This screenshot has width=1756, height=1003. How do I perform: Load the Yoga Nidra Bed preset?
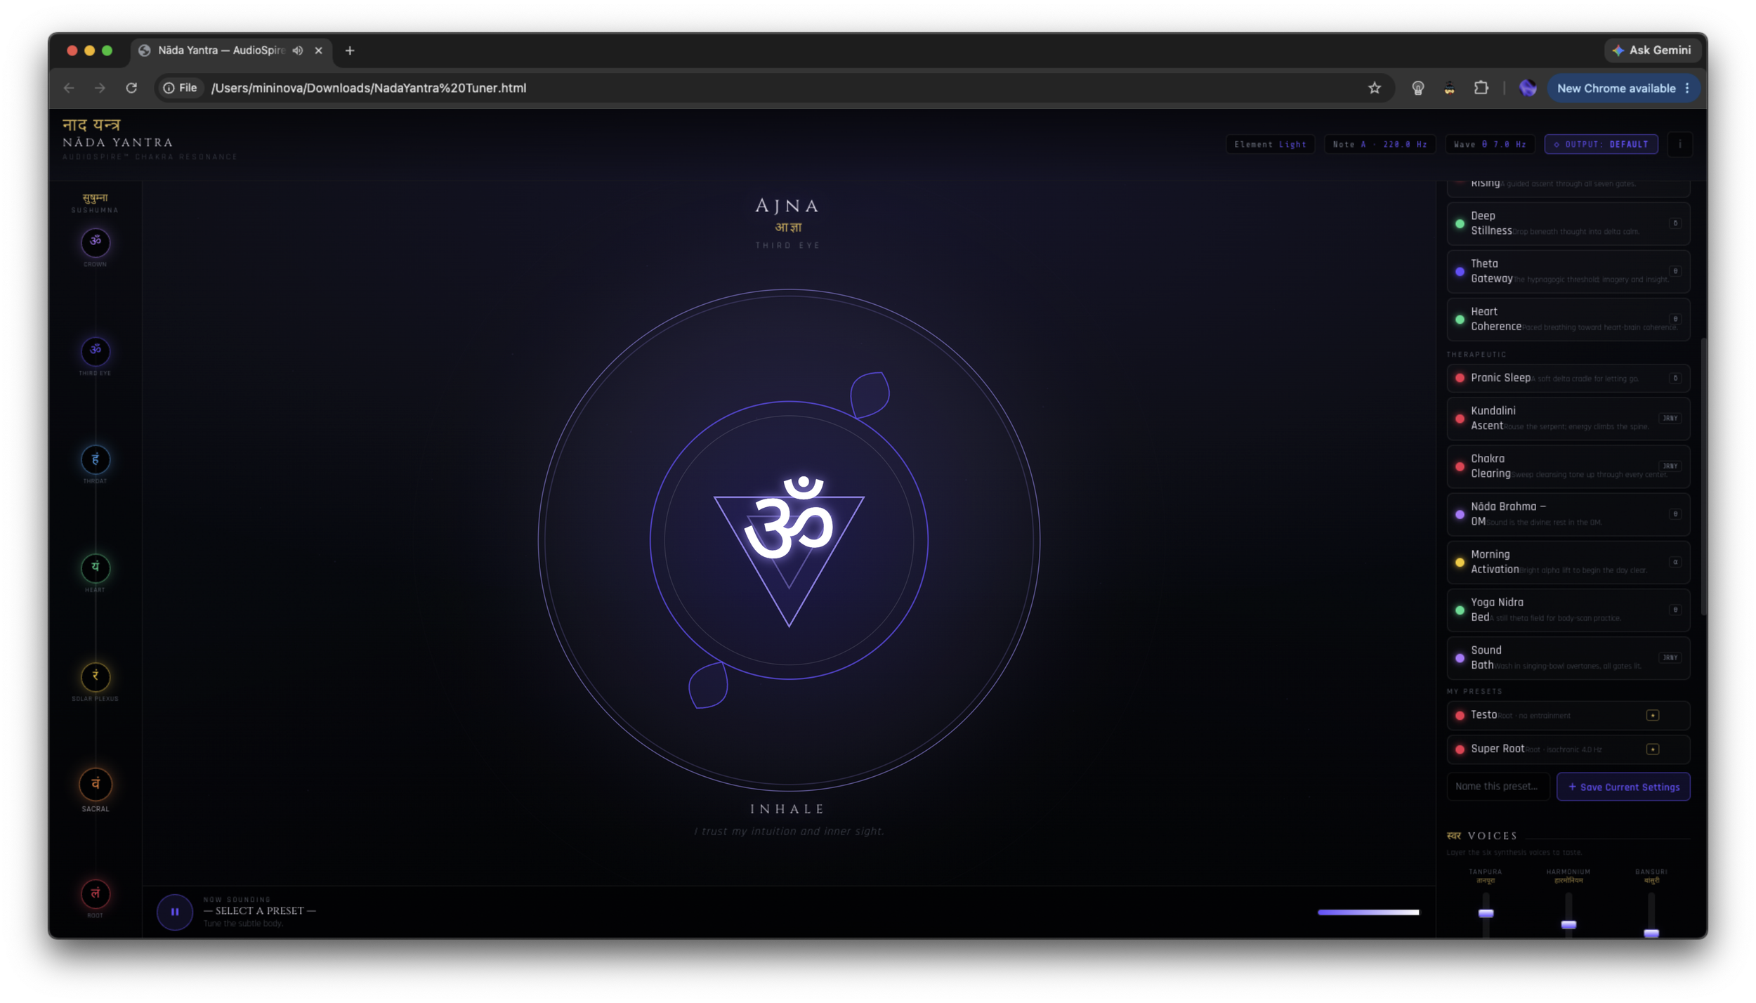coord(1568,610)
